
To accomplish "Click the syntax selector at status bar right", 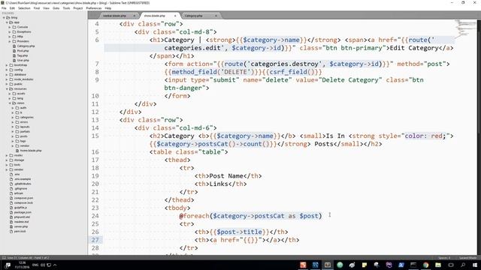I will 467,258.
